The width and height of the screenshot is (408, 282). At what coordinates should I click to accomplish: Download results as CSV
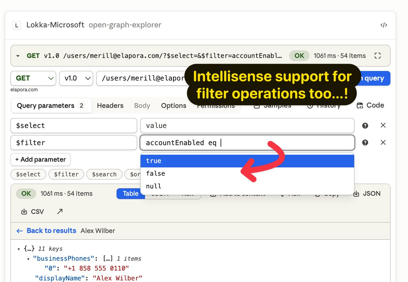click(32, 212)
